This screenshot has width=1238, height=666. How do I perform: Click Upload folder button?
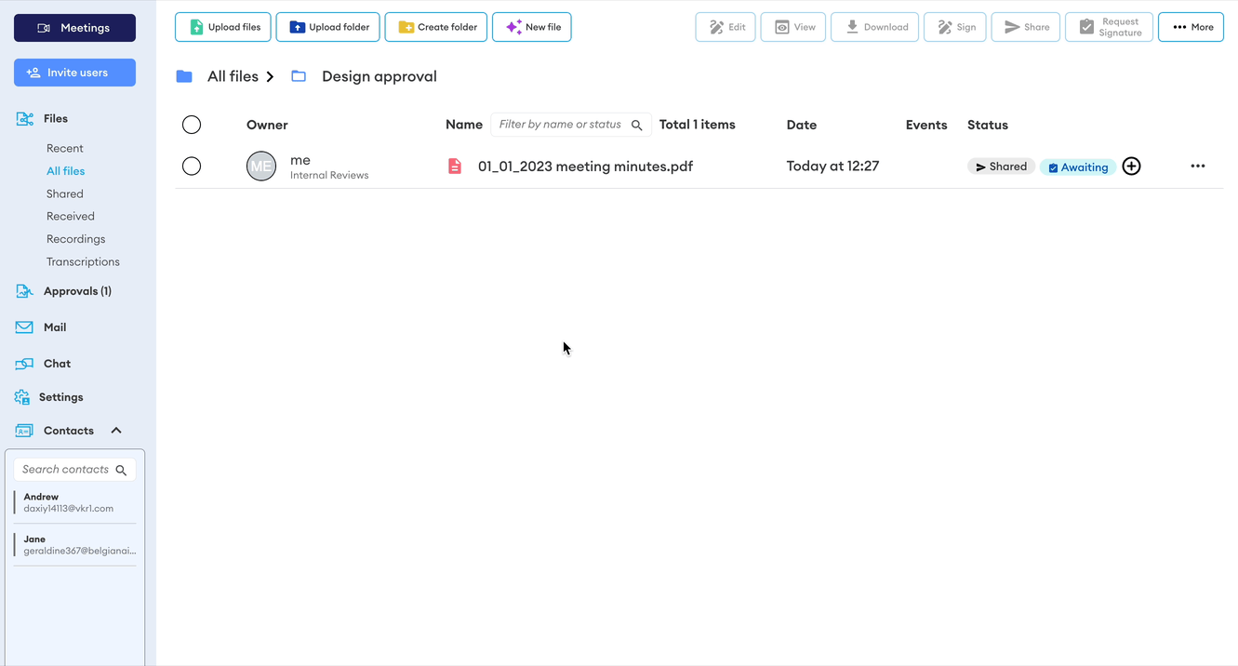tap(328, 27)
